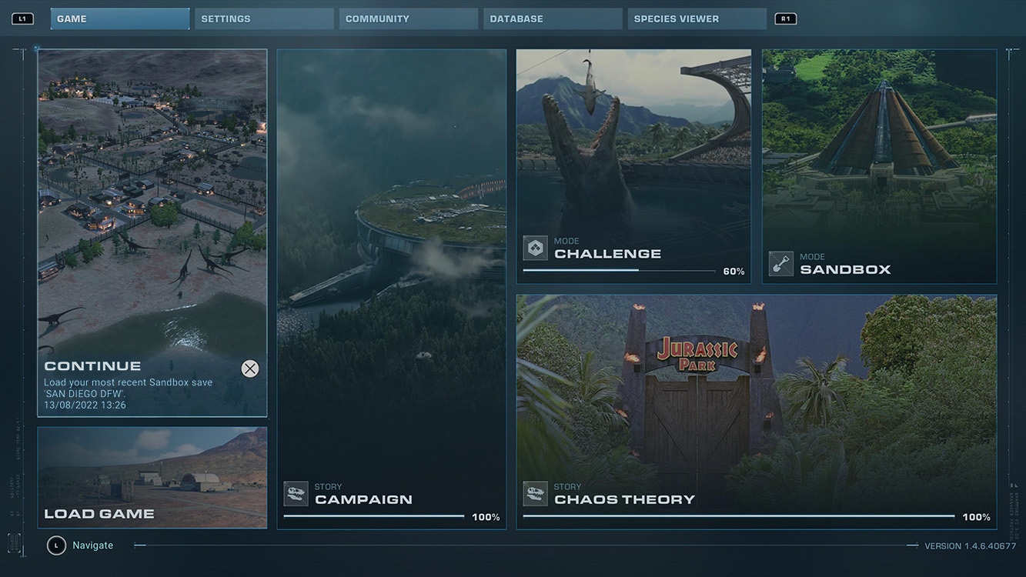Click the Navigate hint label
1026x577 pixels.
pos(92,545)
